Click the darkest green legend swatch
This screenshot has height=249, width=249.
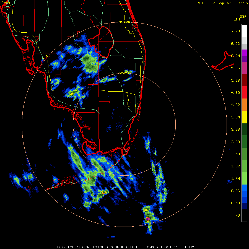244,129
